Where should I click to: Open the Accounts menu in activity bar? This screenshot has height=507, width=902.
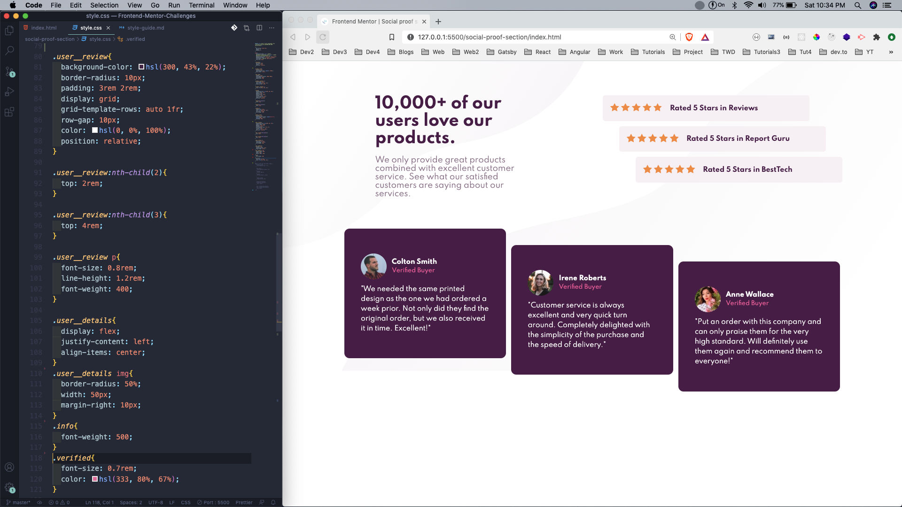point(9,467)
